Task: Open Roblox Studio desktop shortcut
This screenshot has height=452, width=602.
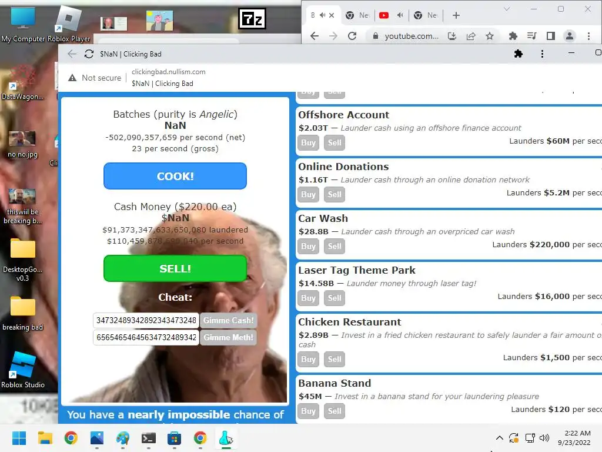Action: (23, 370)
